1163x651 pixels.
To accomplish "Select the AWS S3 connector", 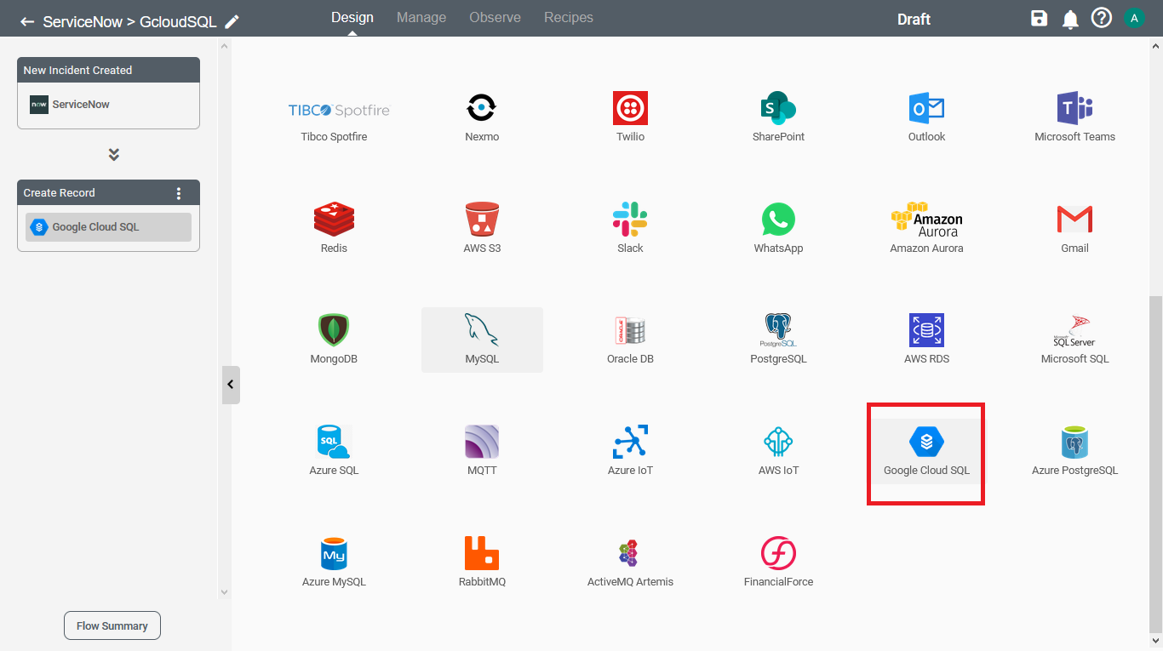I will pyautogui.click(x=482, y=229).
